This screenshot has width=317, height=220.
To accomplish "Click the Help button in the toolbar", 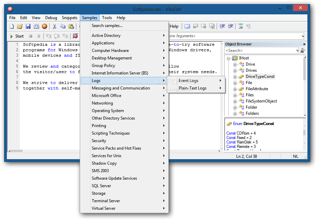I will (174, 26).
